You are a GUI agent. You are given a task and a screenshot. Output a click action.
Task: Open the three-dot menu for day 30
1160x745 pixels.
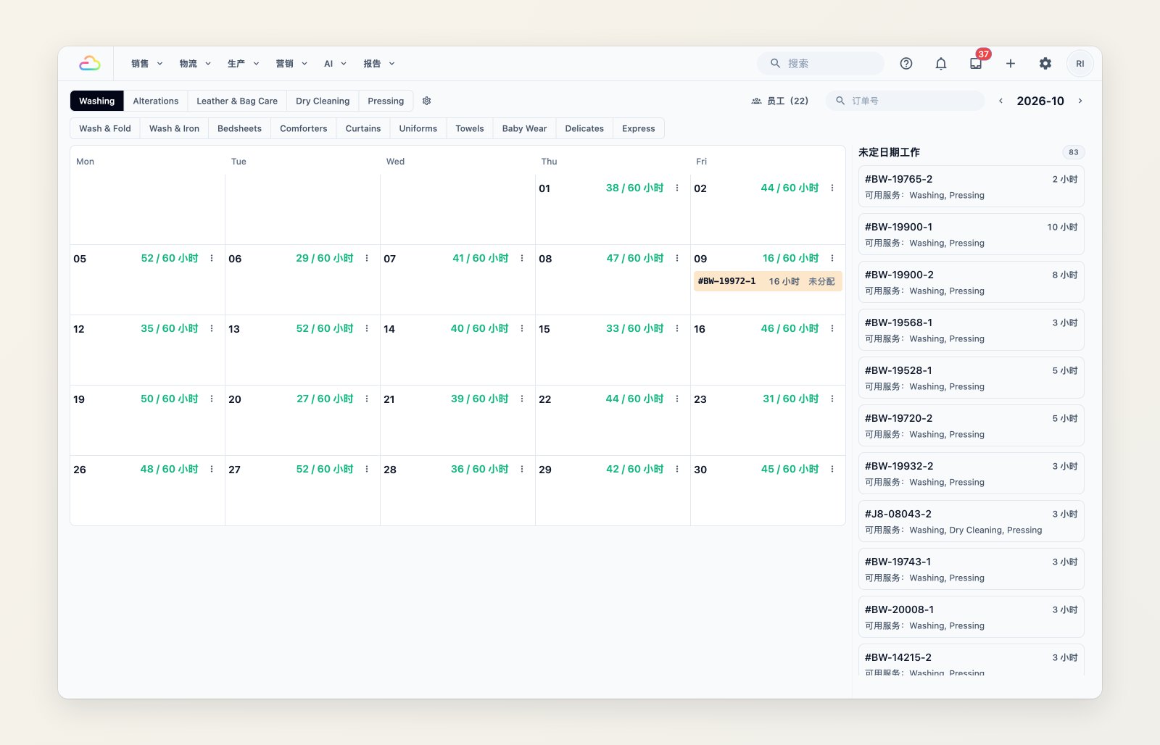point(832,469)
